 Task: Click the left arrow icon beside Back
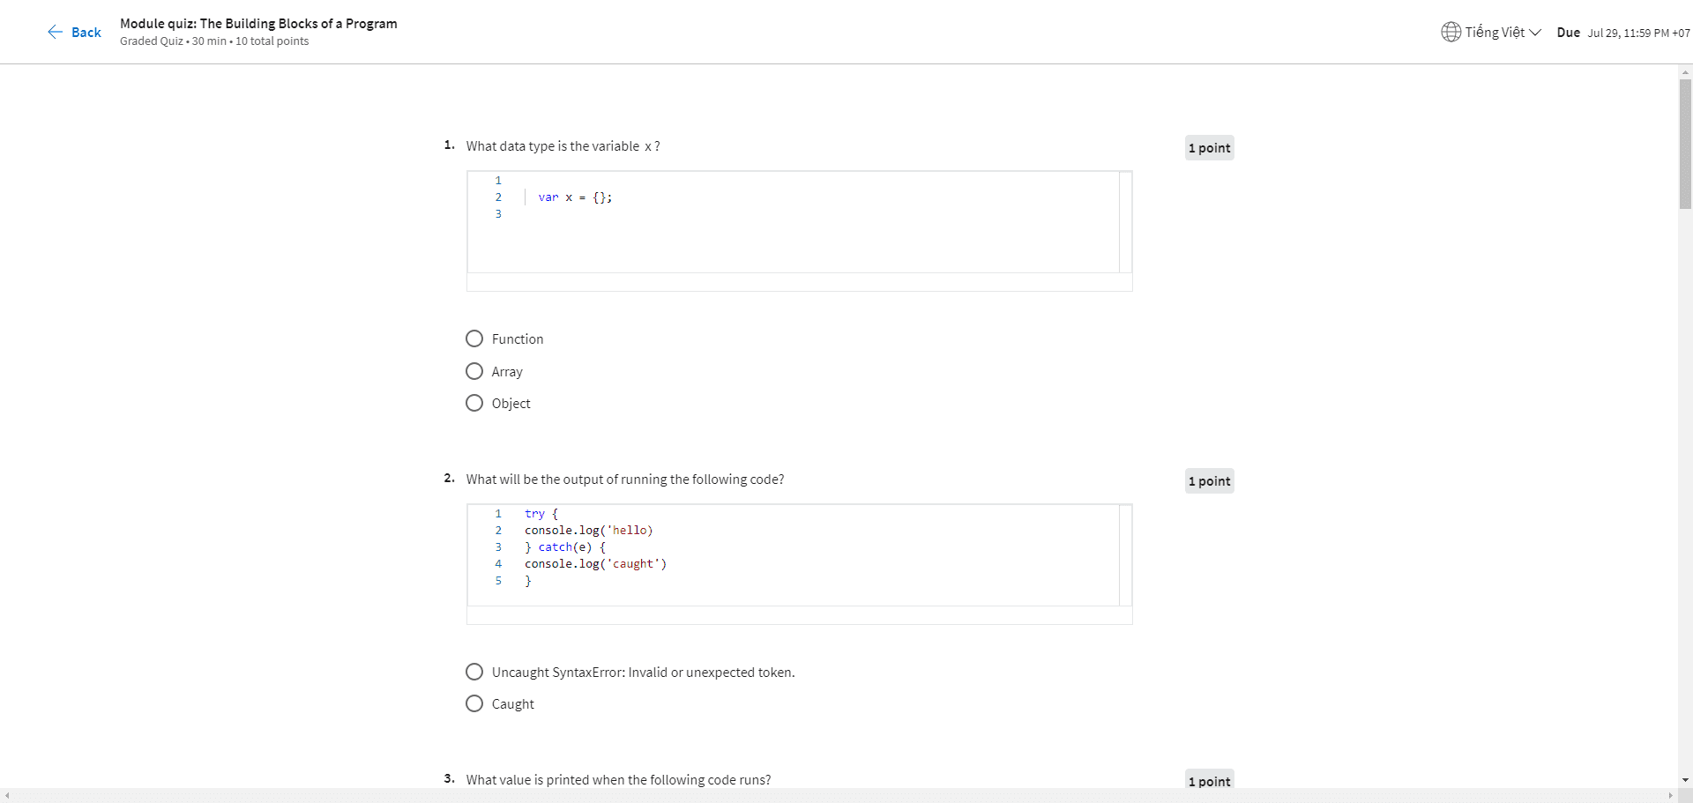[x=55, y=33]
